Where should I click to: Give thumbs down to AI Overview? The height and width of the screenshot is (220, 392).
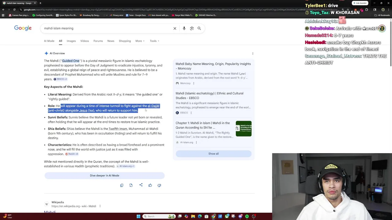pos(159,185)
